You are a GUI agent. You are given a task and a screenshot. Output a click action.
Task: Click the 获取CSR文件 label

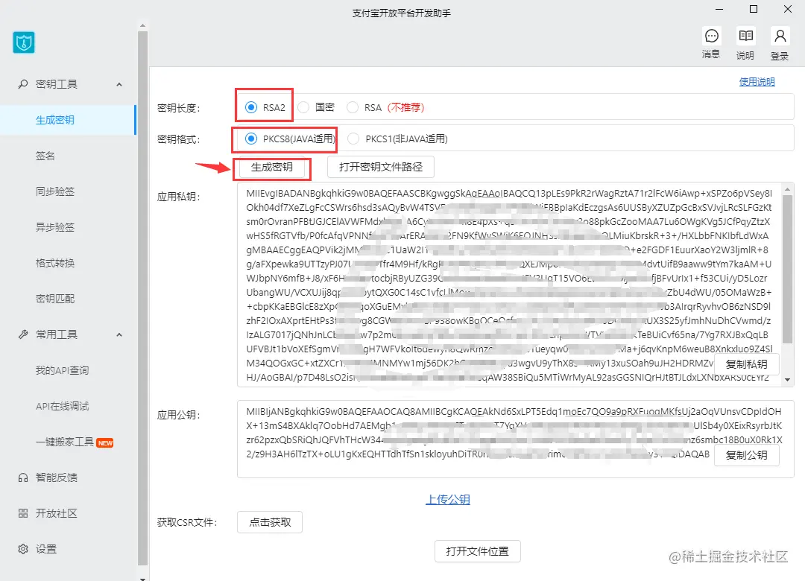[187, 522]
